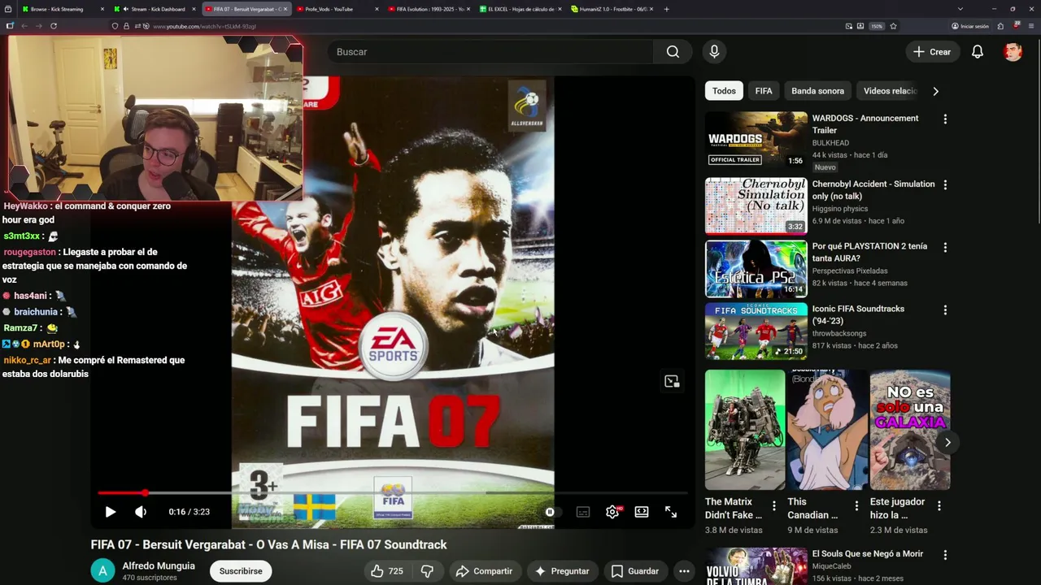Select the Todos filter chip

tap(724, 91)
